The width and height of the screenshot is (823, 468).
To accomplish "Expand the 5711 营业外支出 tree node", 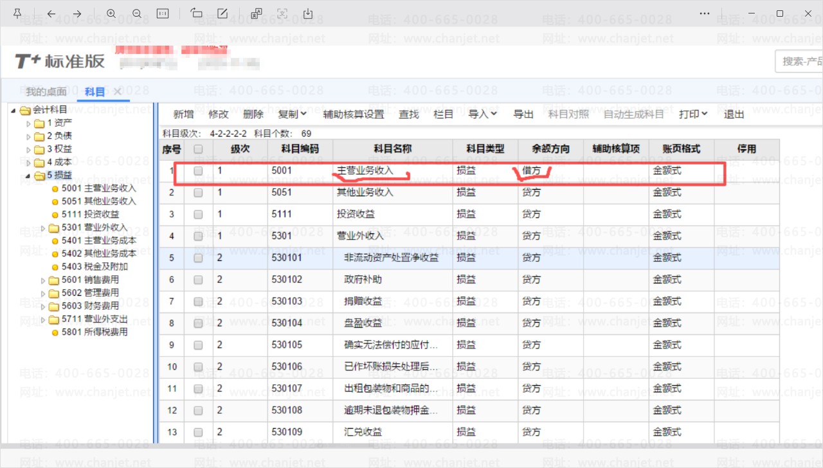I will pos(43,319).
